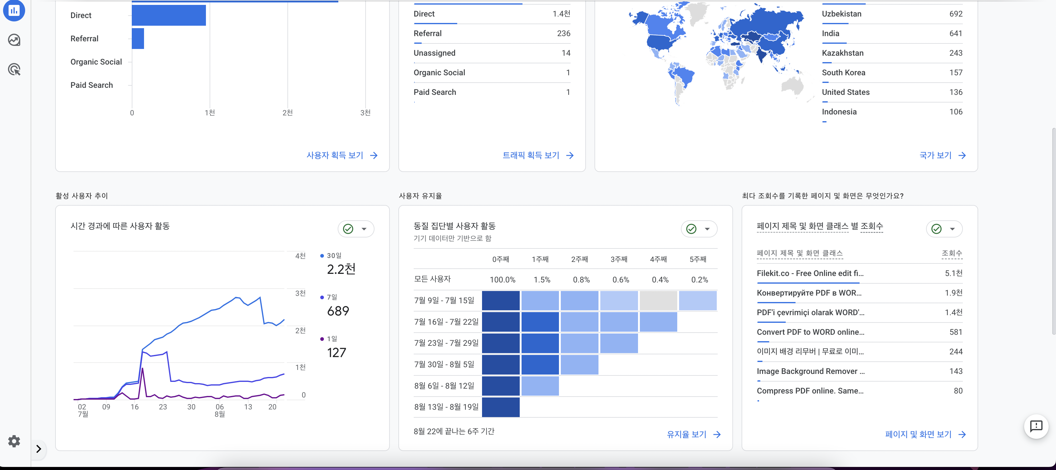The height and width of the screenshot is (470, 1056).
Task: Open the Explore icon in sidebar
Action: 14,40
